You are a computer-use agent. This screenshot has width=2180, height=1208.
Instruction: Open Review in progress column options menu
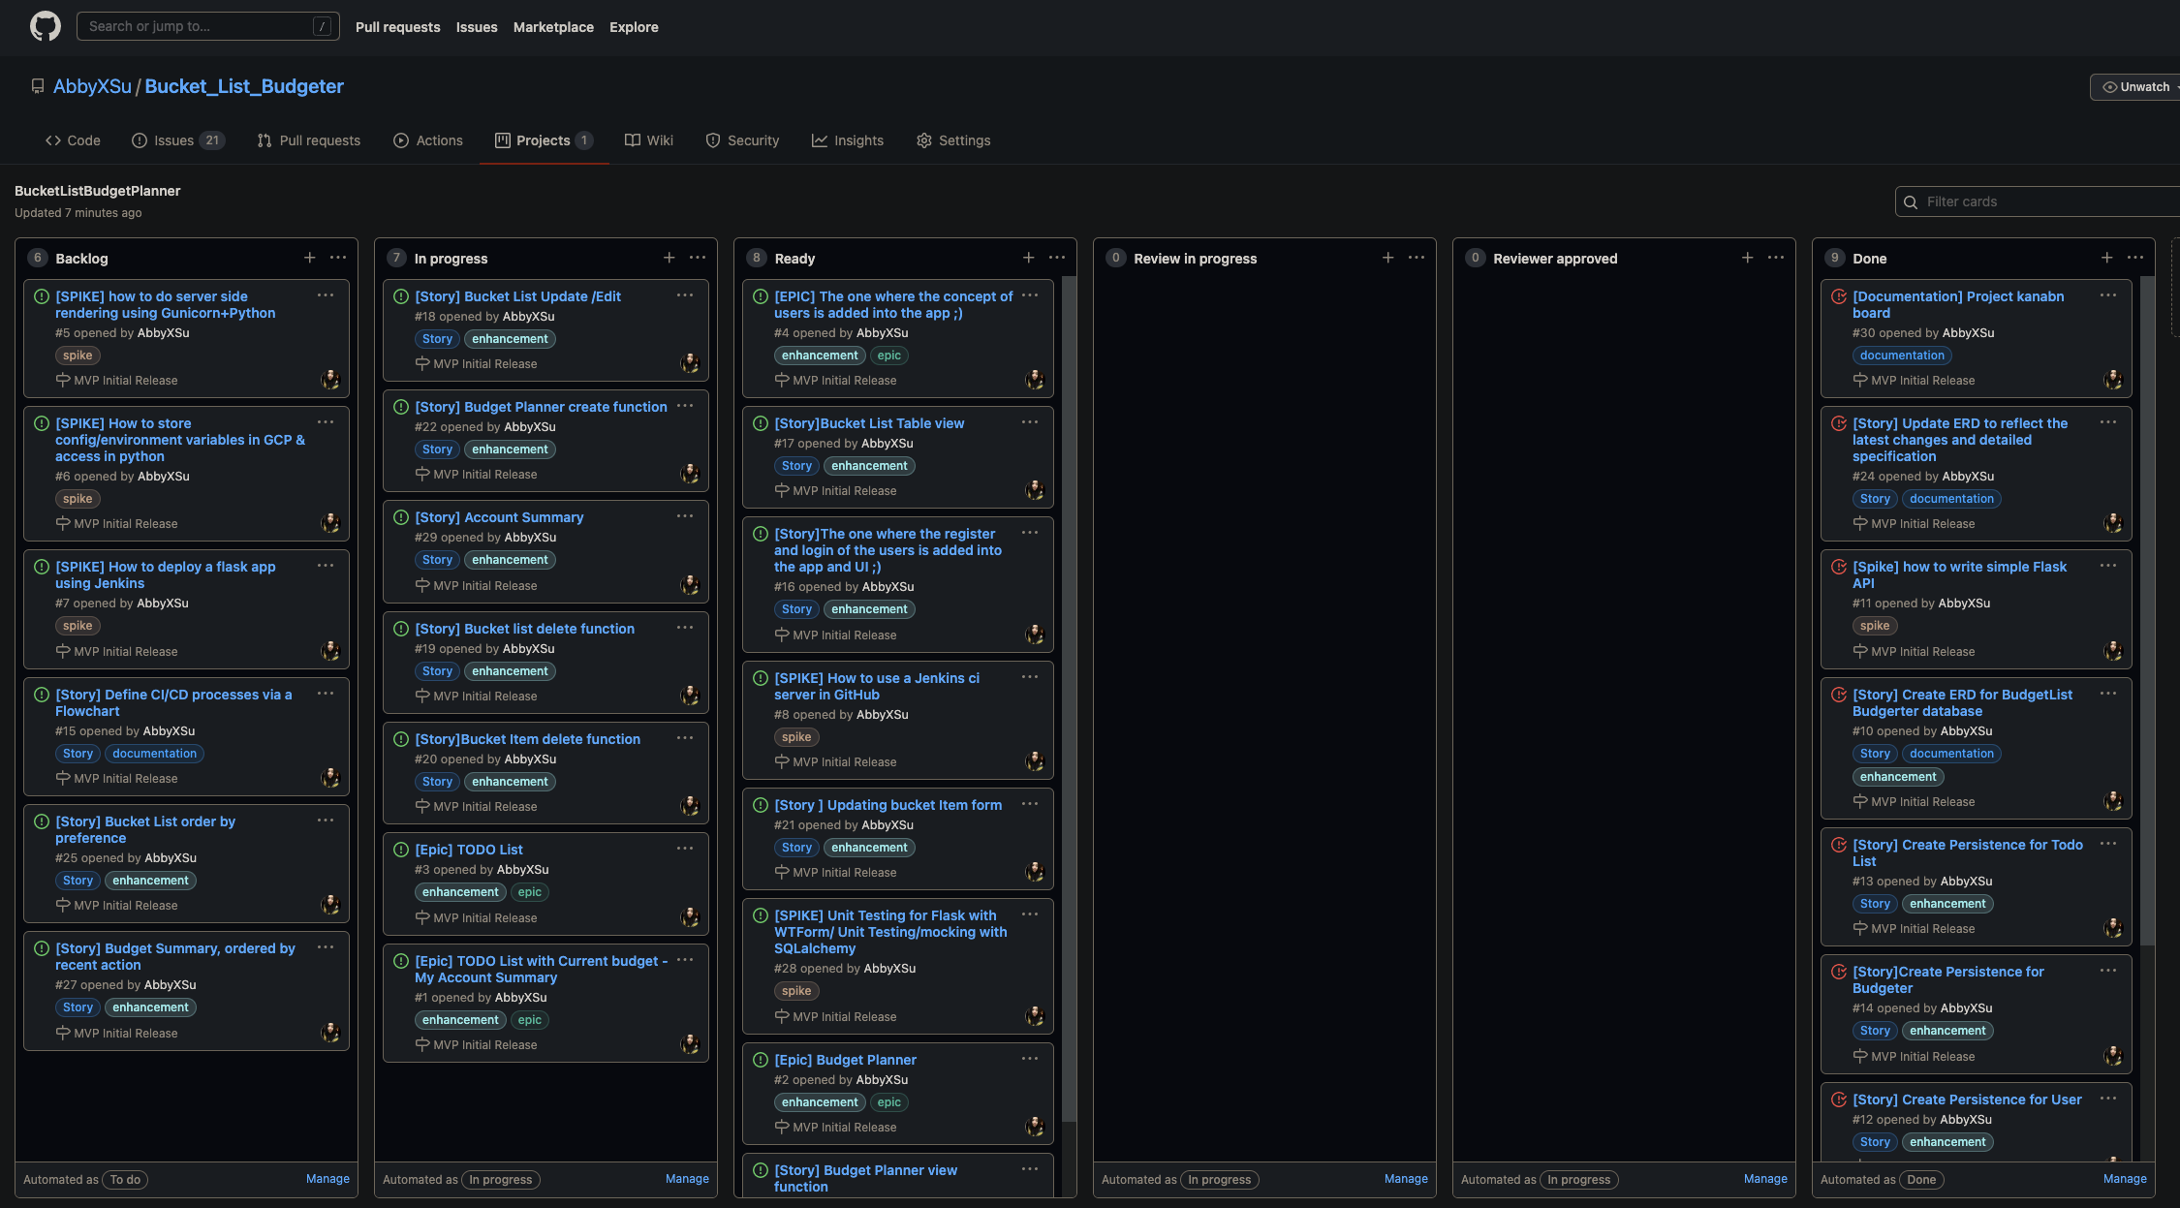[1417, 258]
